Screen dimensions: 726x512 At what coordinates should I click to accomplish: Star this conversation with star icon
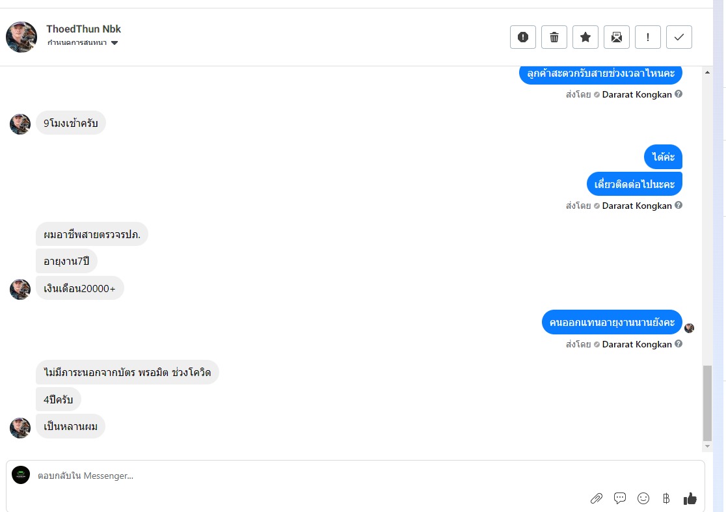(x=585, y=37)
